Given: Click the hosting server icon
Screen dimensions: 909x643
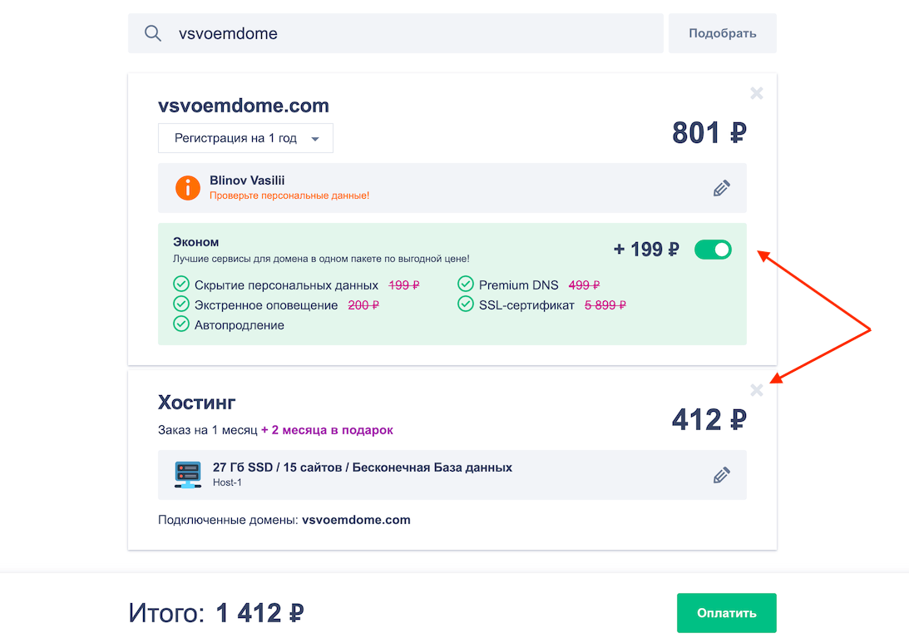Looking at the screenshot, I should (188, 475).
